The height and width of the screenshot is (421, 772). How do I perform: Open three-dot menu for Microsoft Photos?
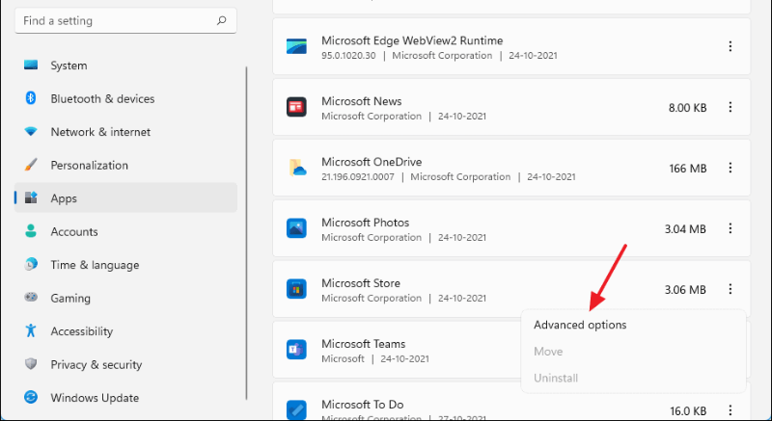pyautogui.click(x=731, y=228)
